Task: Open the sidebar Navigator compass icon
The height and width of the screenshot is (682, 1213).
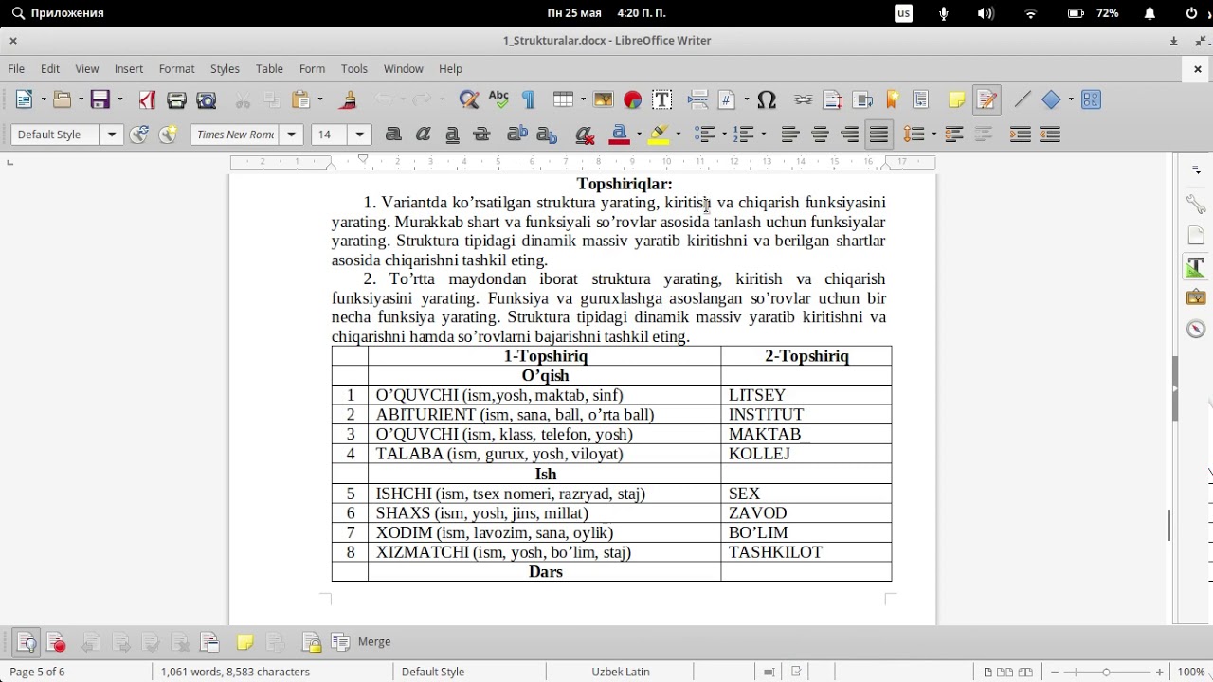Action: [x=1196, y=329]
